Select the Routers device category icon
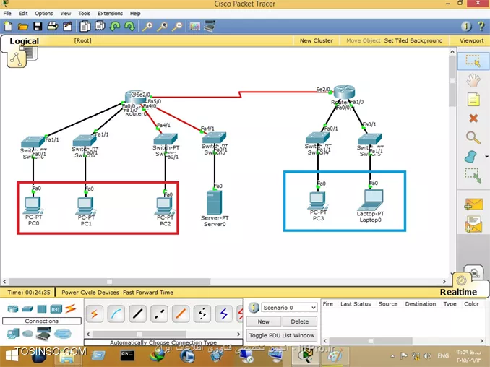490x367 pixels. coord(13,309)
